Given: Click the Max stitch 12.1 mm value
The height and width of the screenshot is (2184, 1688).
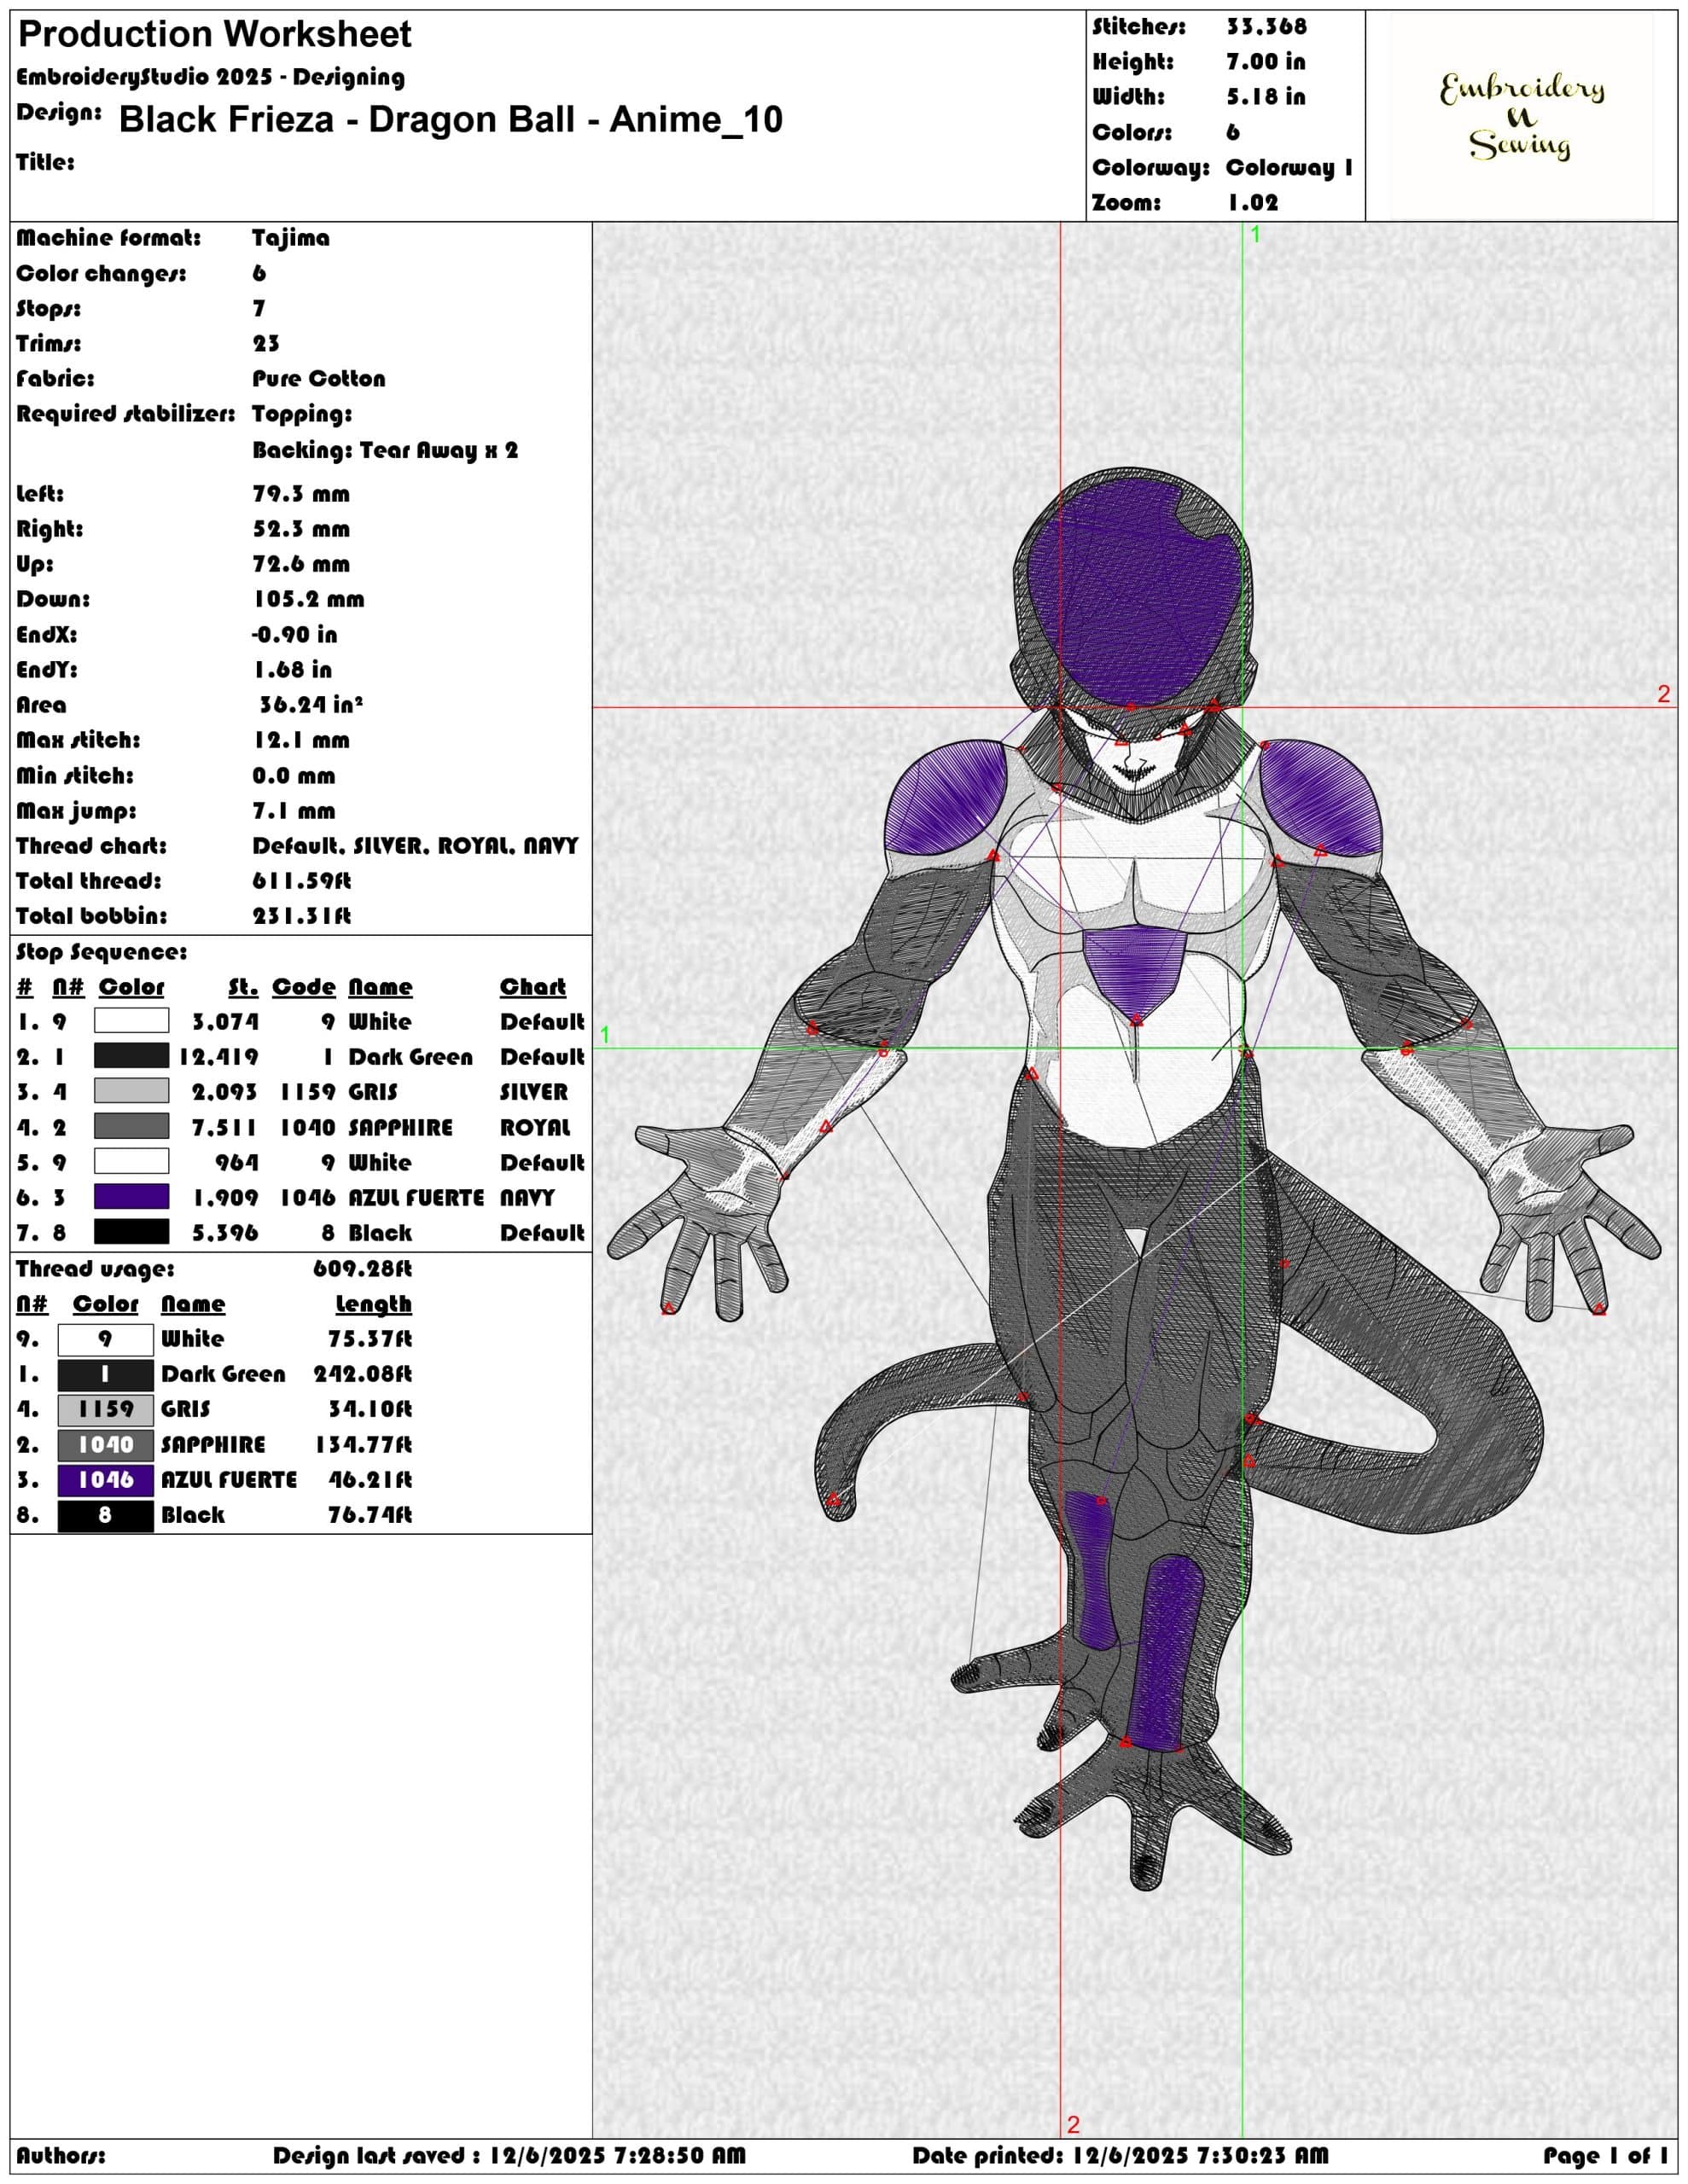Looking at the screenshot, I should (300, 741).
